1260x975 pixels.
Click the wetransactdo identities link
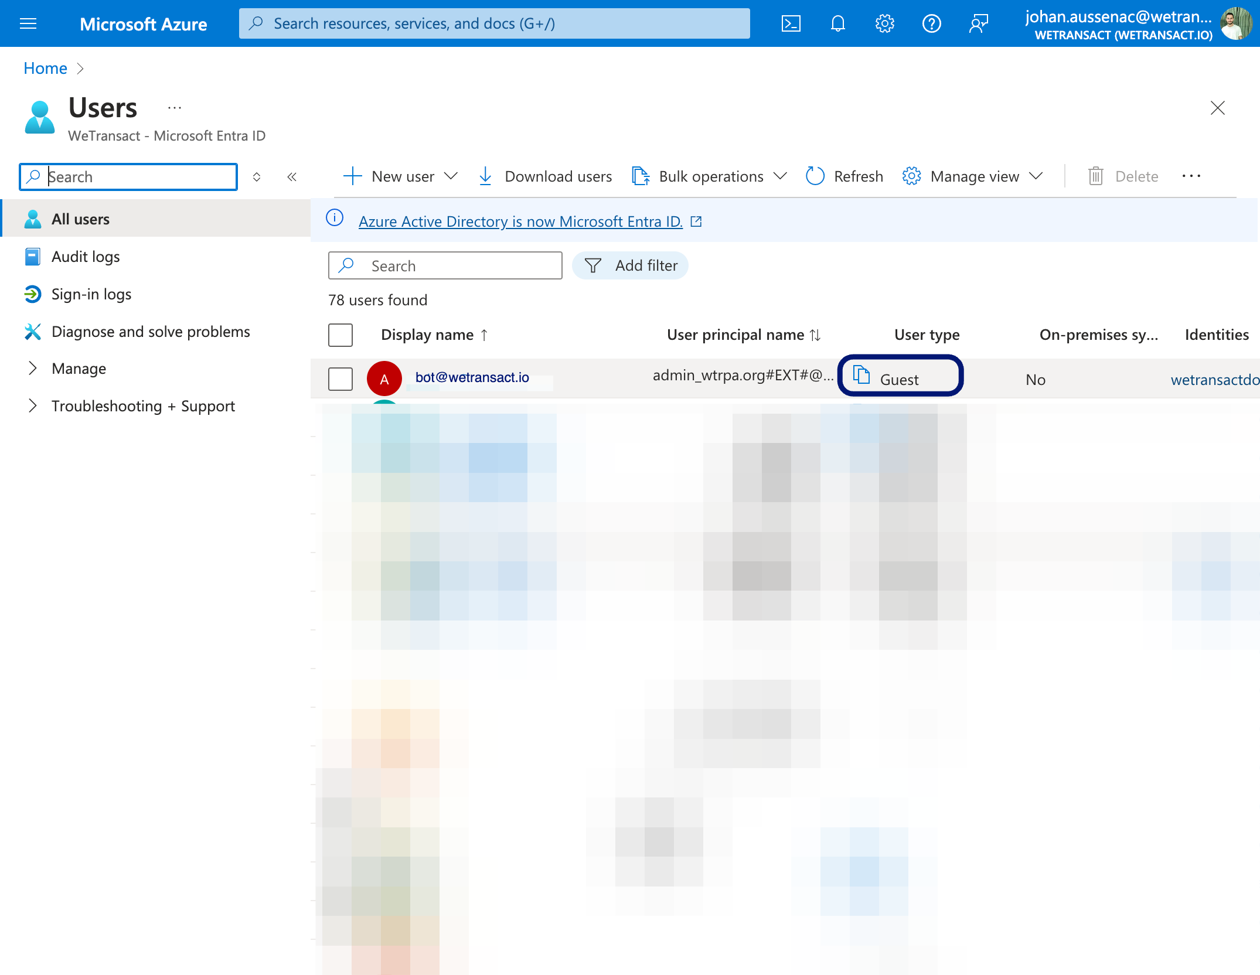[1215, 380]
